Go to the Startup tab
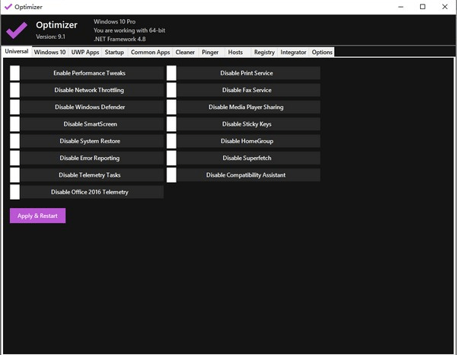This screenshot has height=355, width=459. tap(114, 52)
